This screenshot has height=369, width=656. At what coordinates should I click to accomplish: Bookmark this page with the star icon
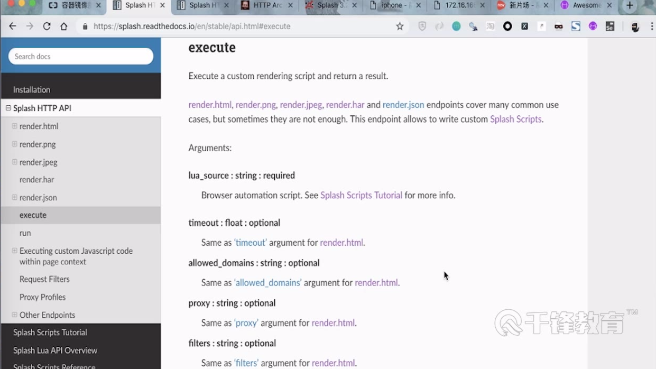(x=400, y=26)
